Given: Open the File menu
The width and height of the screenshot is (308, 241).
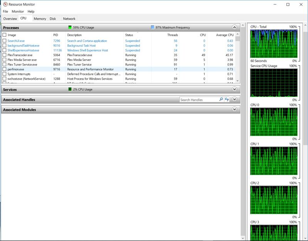Looking at the screenshot, I should click(5, 12).
